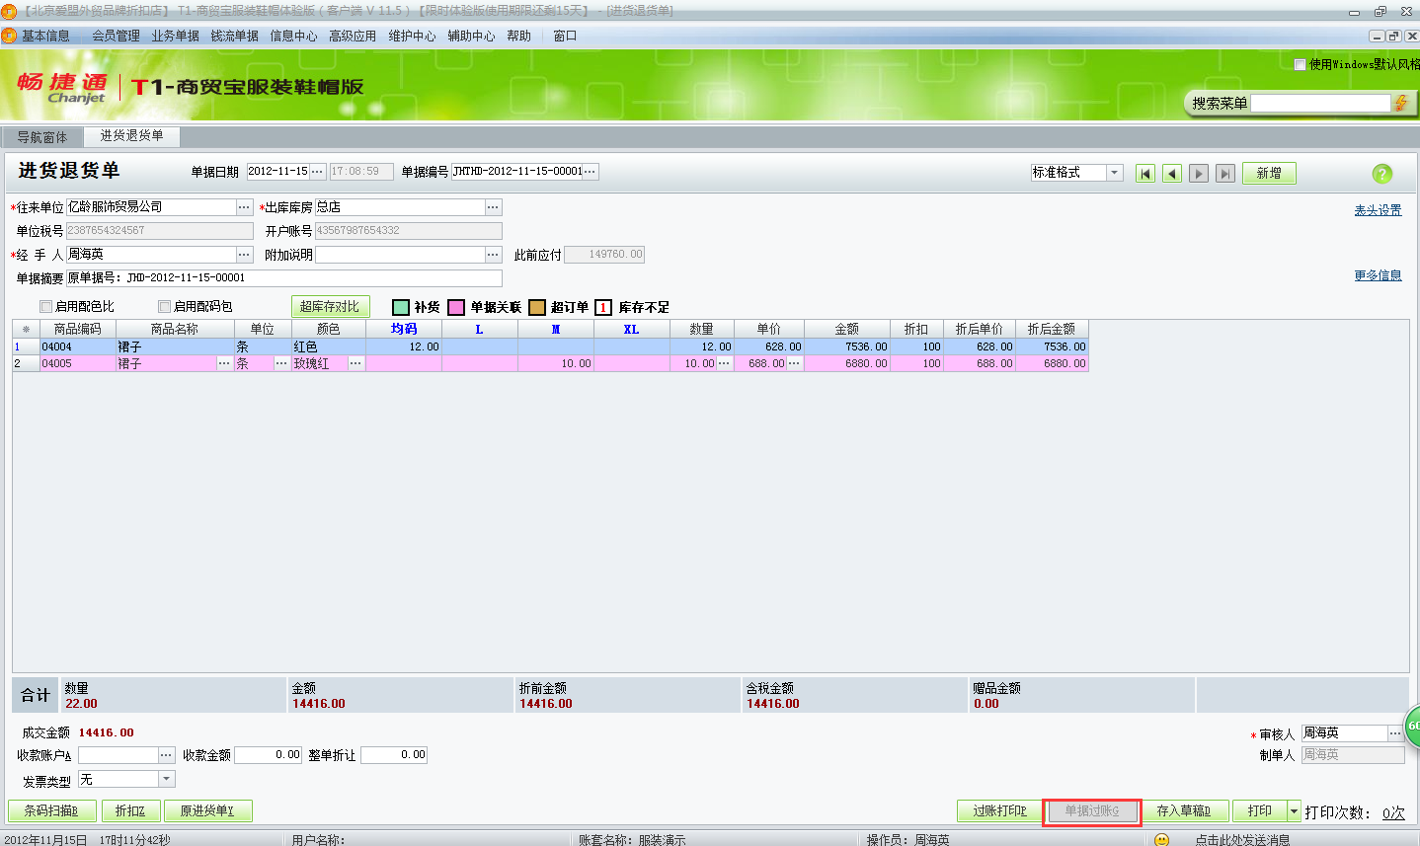Click the 原进货单 button
The width and height of the screenshot is (1420, 846).
207,811
